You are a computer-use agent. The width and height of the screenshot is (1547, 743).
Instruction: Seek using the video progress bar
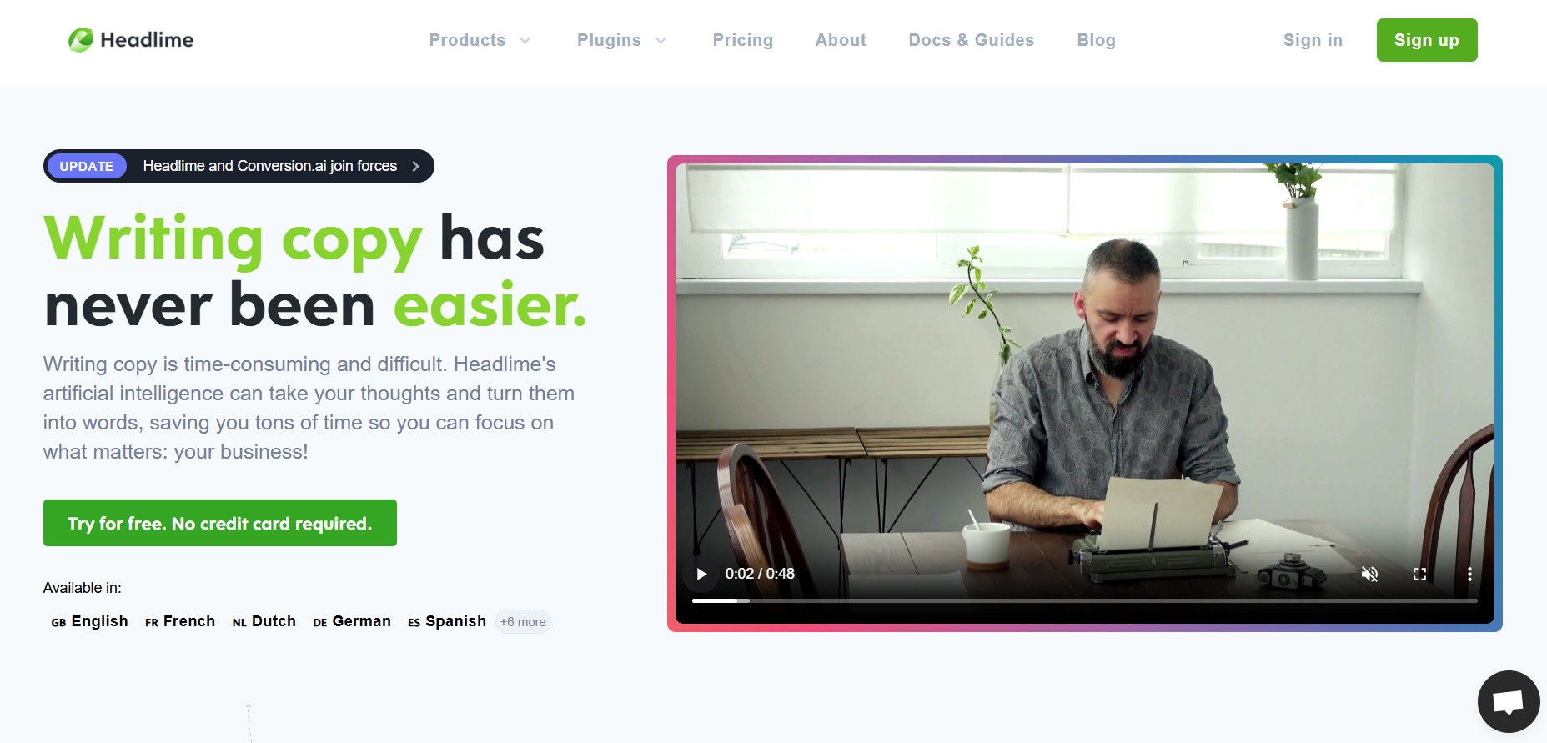click(x=1084, y=600)
